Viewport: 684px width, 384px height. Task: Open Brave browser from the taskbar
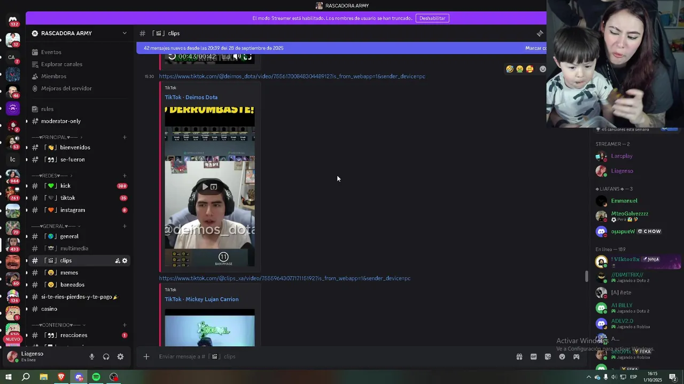click(x=61, y=377)
